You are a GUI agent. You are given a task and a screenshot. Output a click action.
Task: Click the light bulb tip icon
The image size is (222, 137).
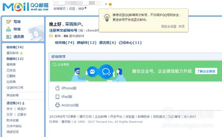107,17
